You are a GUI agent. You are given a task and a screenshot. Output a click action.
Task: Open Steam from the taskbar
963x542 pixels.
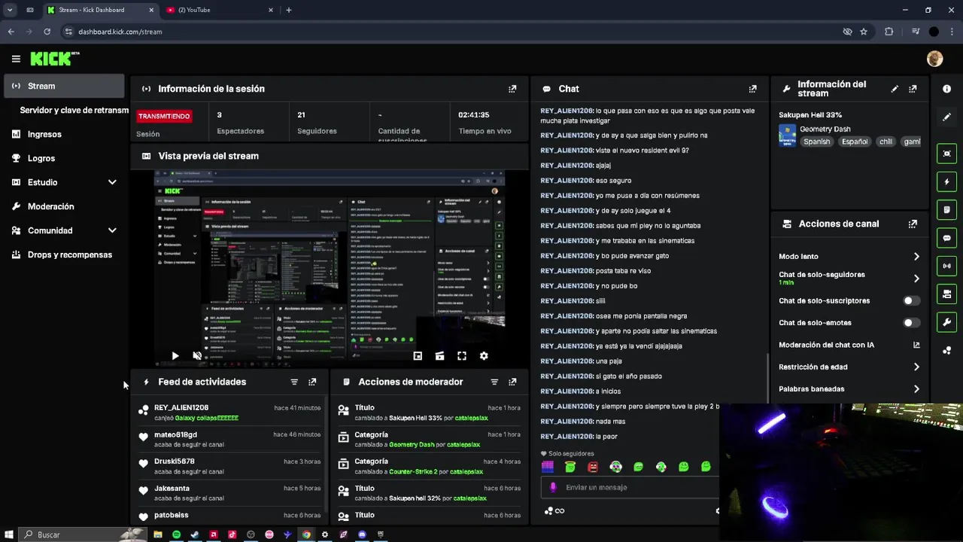[195, 534]
